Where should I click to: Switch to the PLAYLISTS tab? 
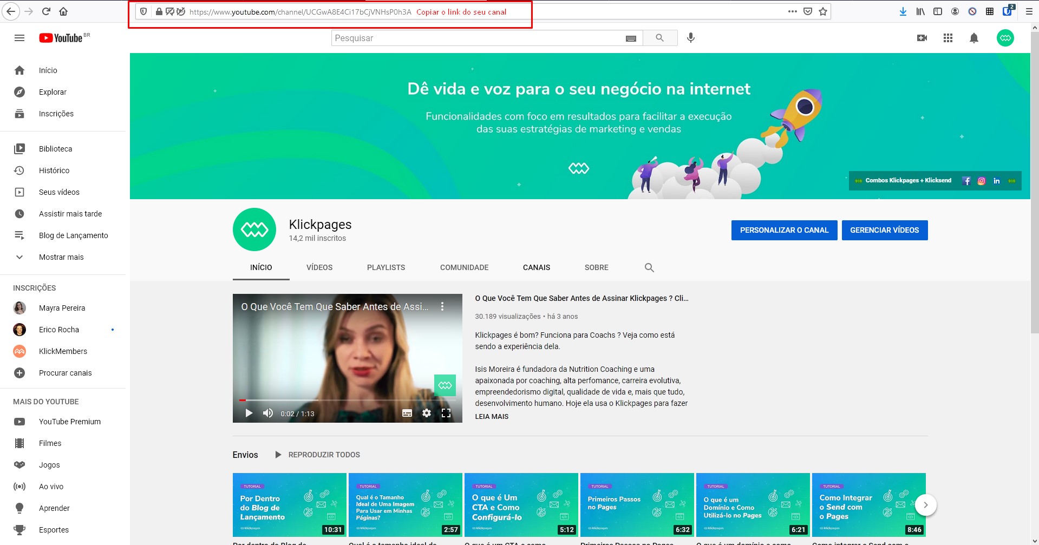[386, 267]
